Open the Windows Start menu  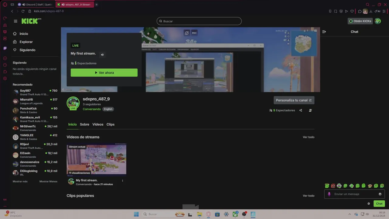coord(136,214)
